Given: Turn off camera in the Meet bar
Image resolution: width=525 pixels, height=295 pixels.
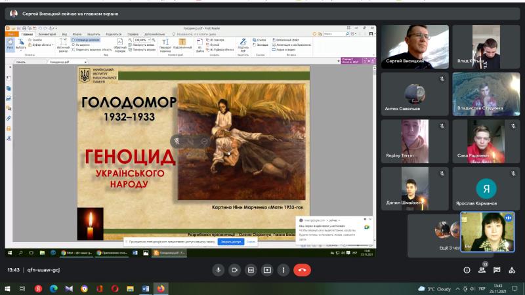Looking at the screenshot, I should click(x=234, y=269).
